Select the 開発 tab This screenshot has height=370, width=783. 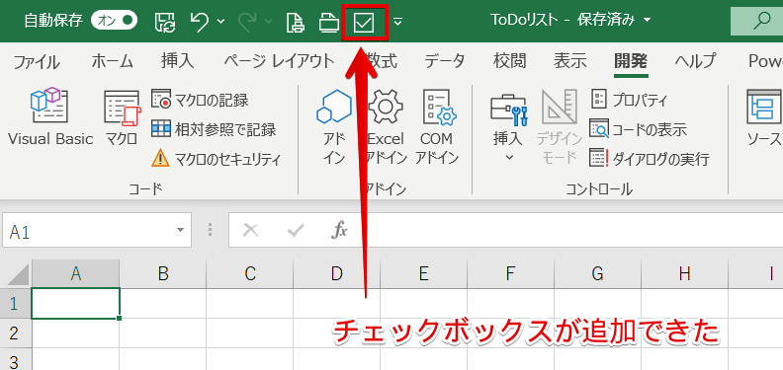(x=631, y=61)
